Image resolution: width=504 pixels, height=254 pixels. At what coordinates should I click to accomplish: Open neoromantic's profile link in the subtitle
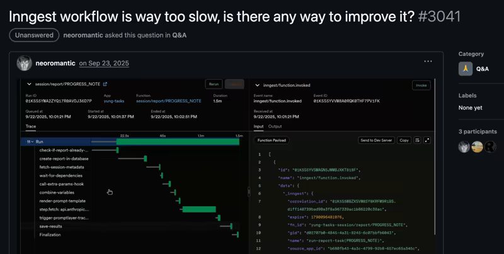[x=83, y=35]
